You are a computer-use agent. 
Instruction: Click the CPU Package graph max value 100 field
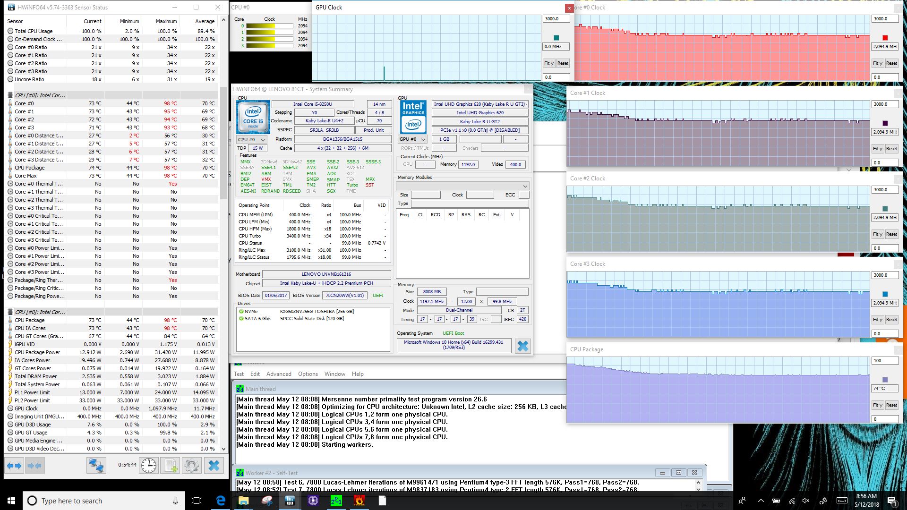coord(885,361)
